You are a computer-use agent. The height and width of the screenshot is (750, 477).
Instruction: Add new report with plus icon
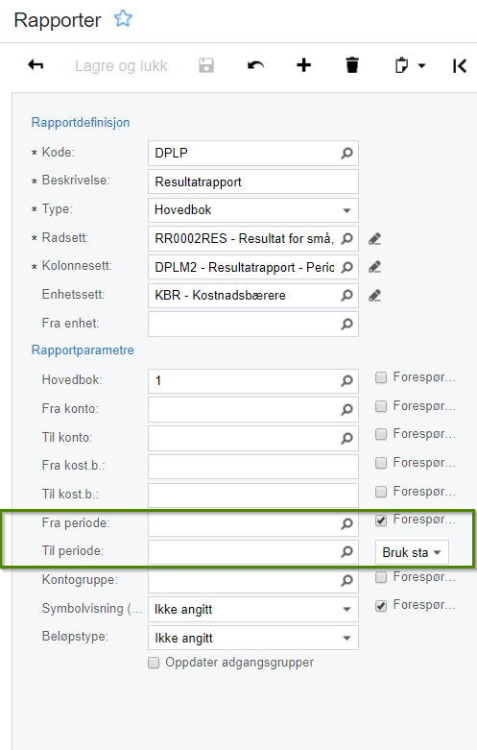point(303,65)
